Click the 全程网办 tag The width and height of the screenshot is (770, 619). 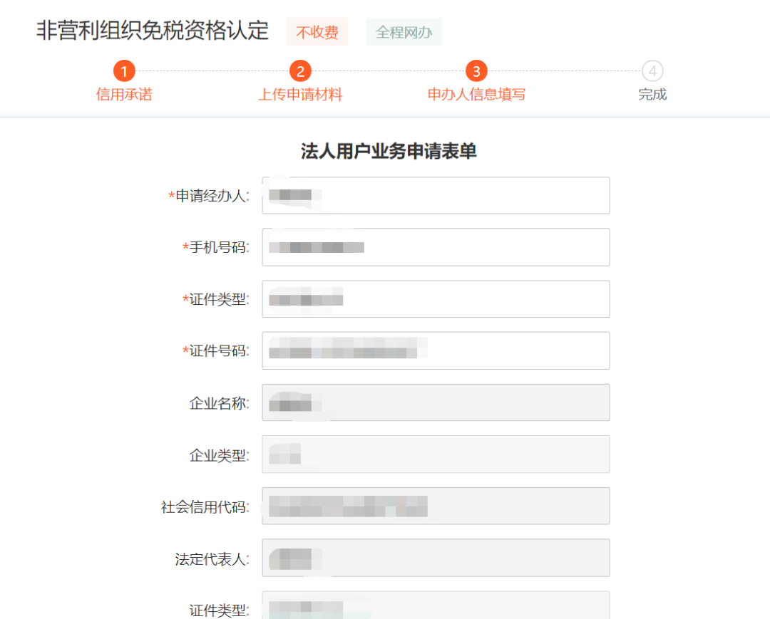click(404, 32)
